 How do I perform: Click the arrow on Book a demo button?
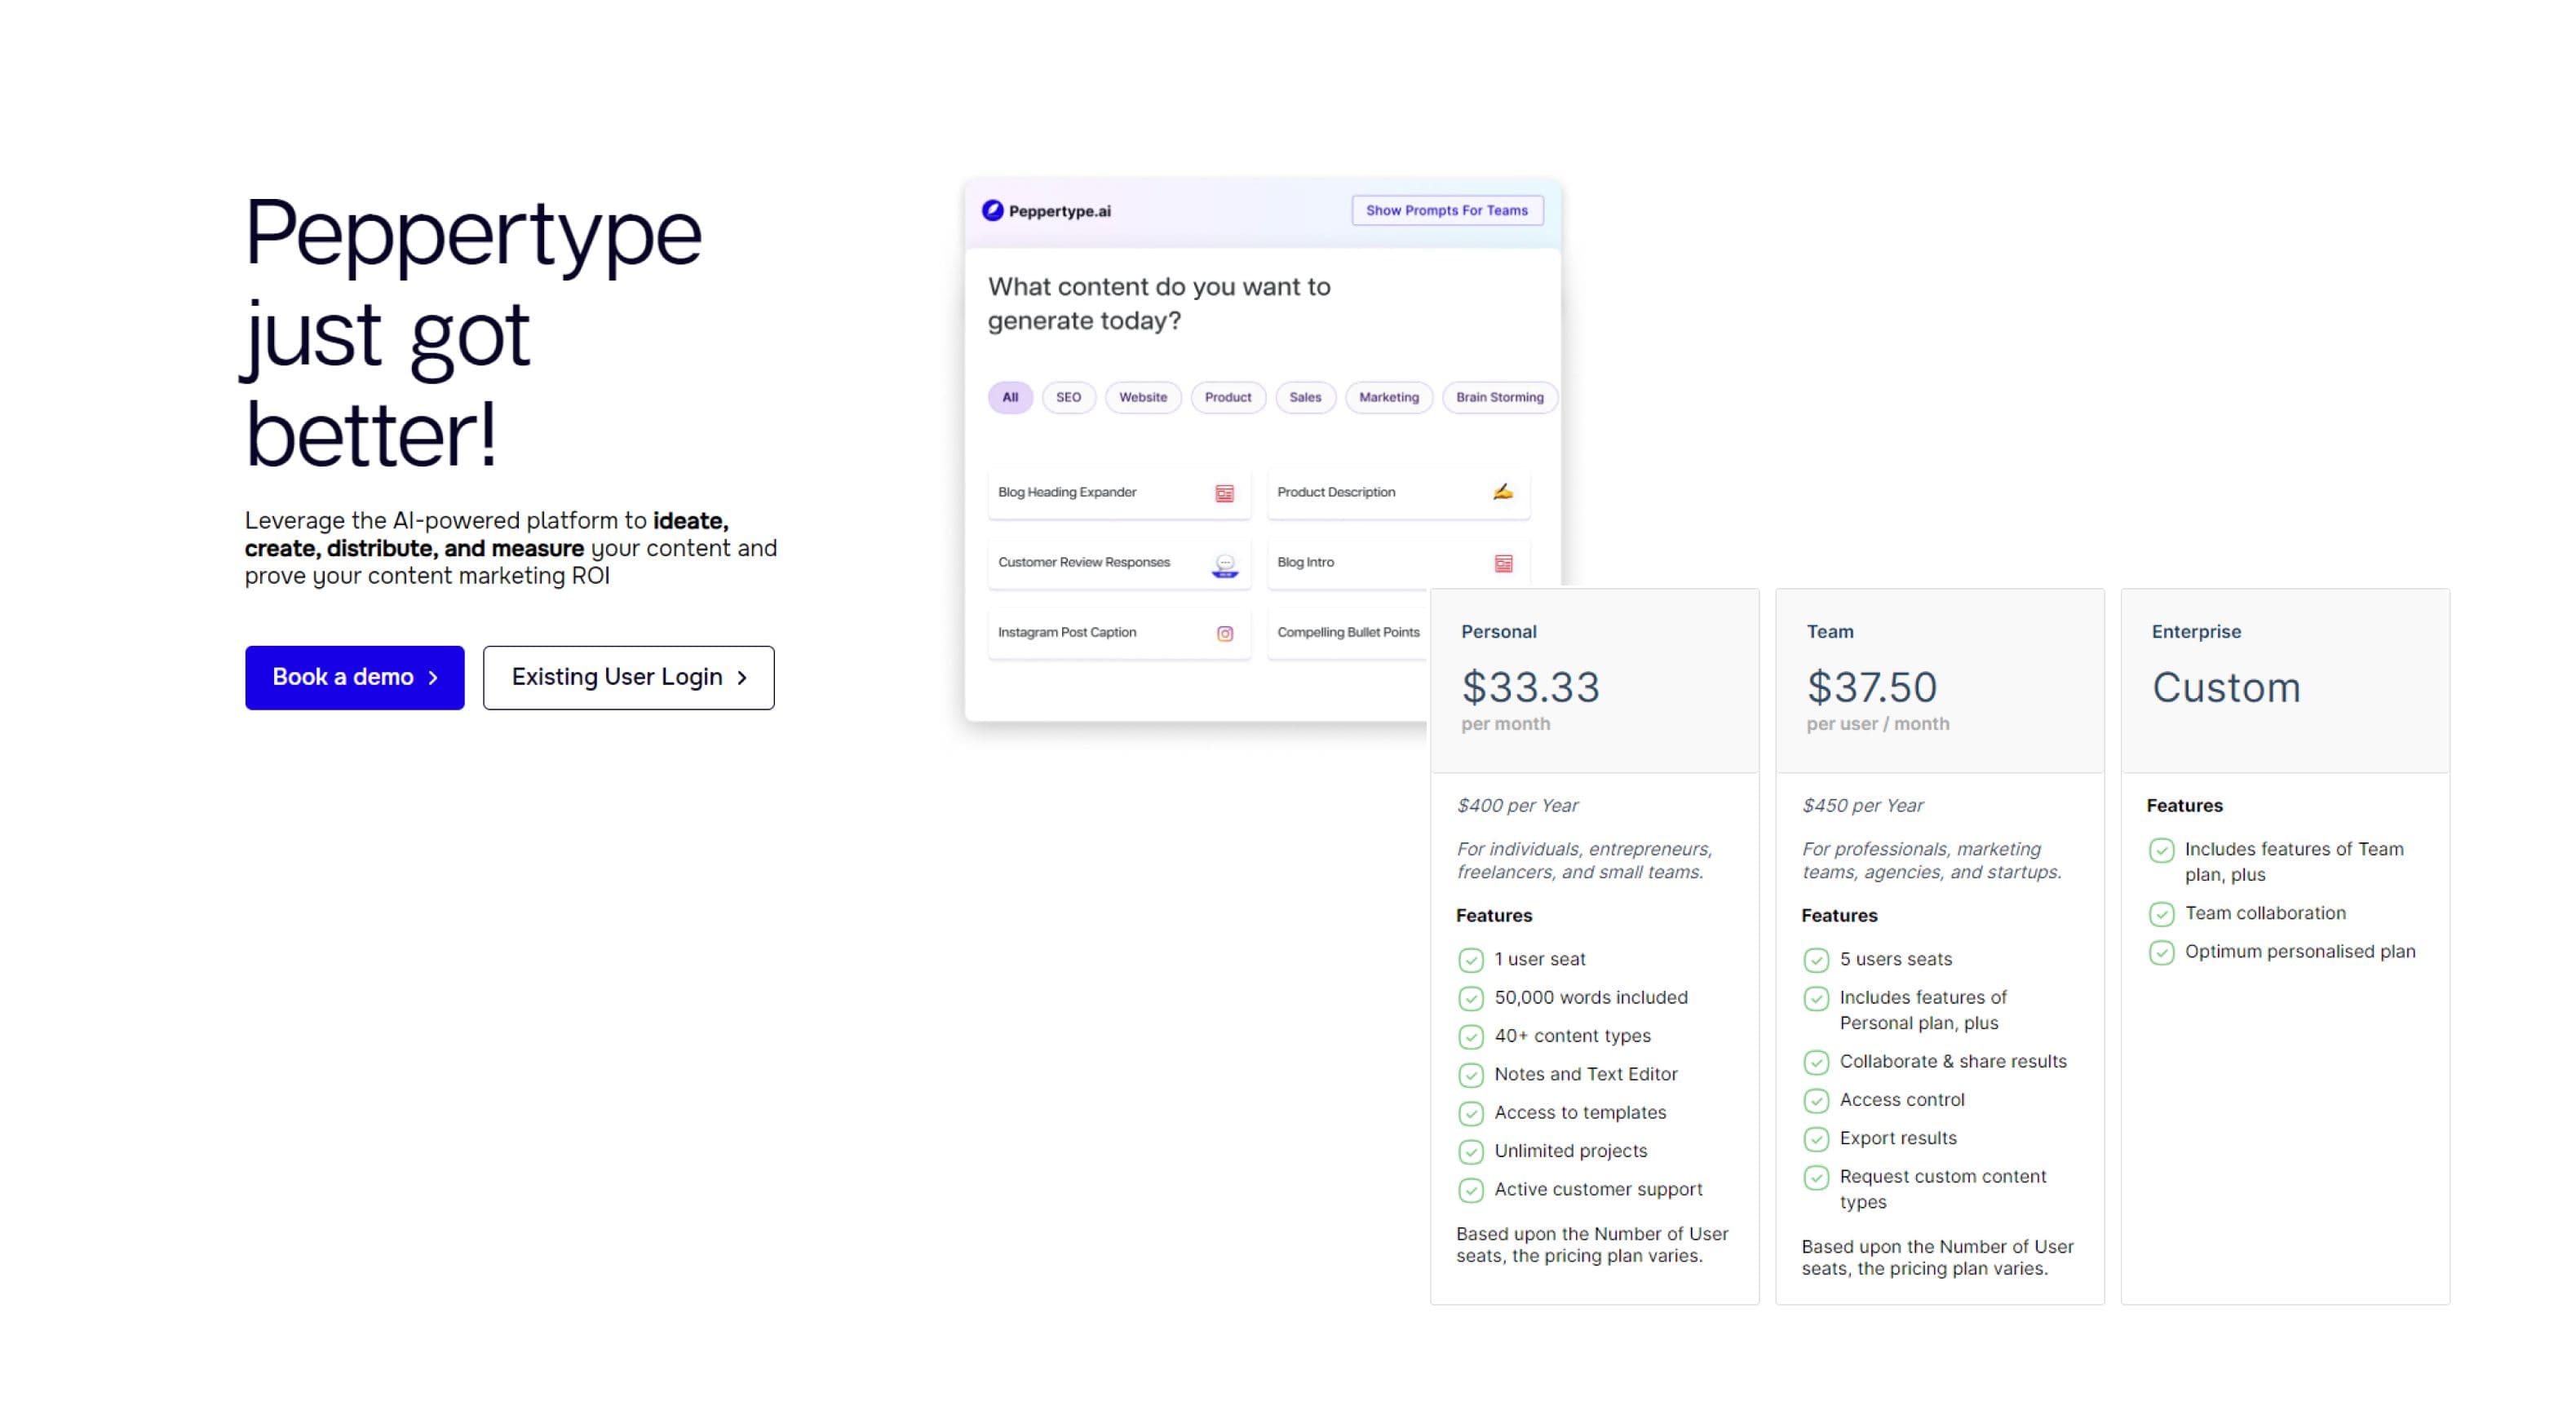[433, 678]
